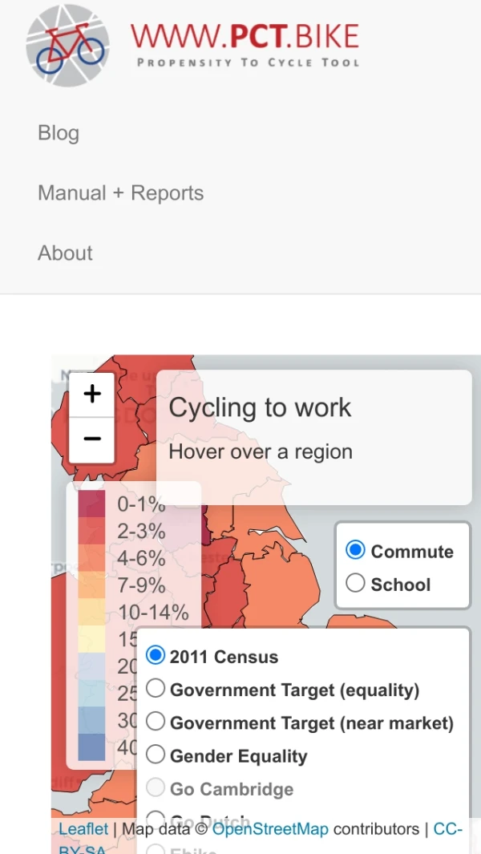Select the 2011 Census scenario
Image resolution: width=481 pixels, height=854 pixels.
click(156, 655)
